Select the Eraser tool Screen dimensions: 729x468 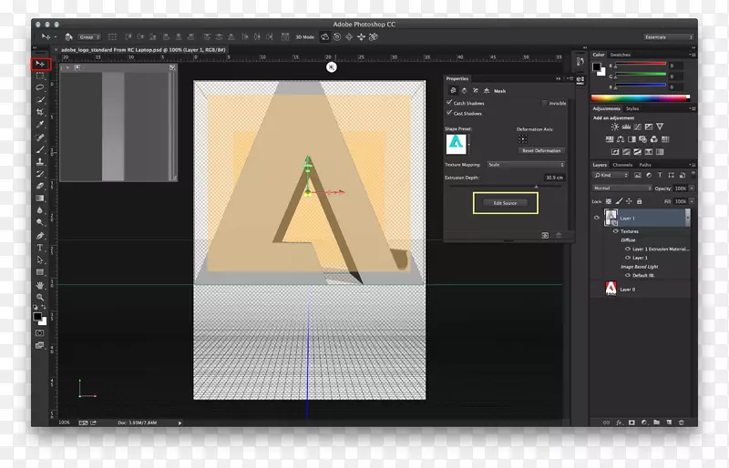[x=40, y=186]
